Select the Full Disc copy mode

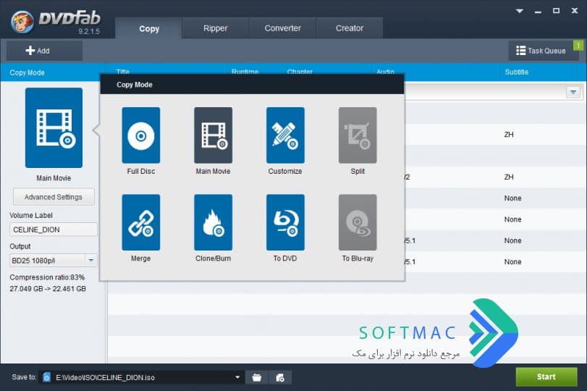pyautogui.click(x=140, y=135)
